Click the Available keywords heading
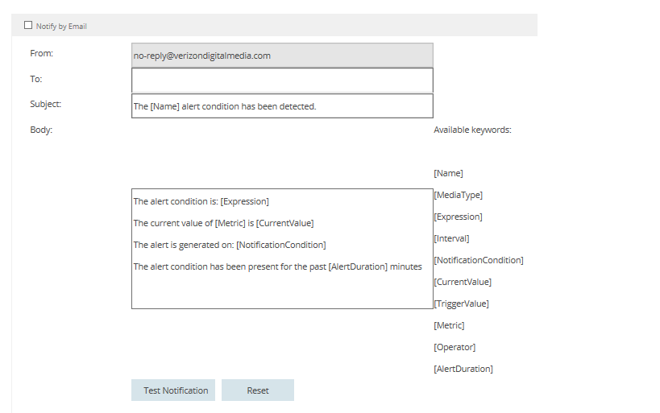 coord(472,130)
